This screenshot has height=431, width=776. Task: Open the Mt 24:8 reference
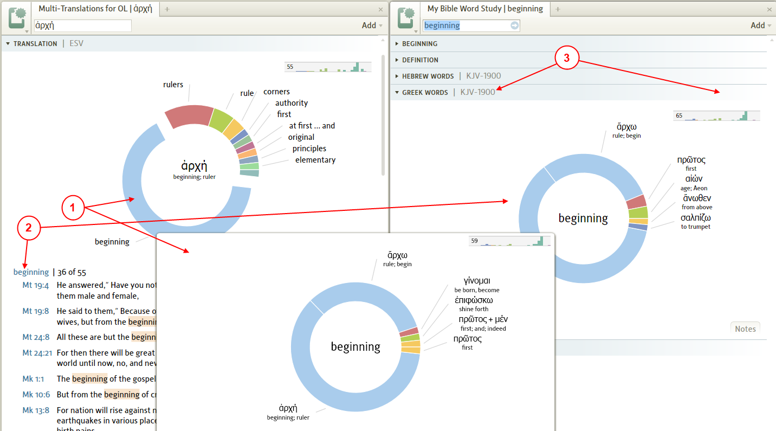pyautogui.click(x=36, y=337)
